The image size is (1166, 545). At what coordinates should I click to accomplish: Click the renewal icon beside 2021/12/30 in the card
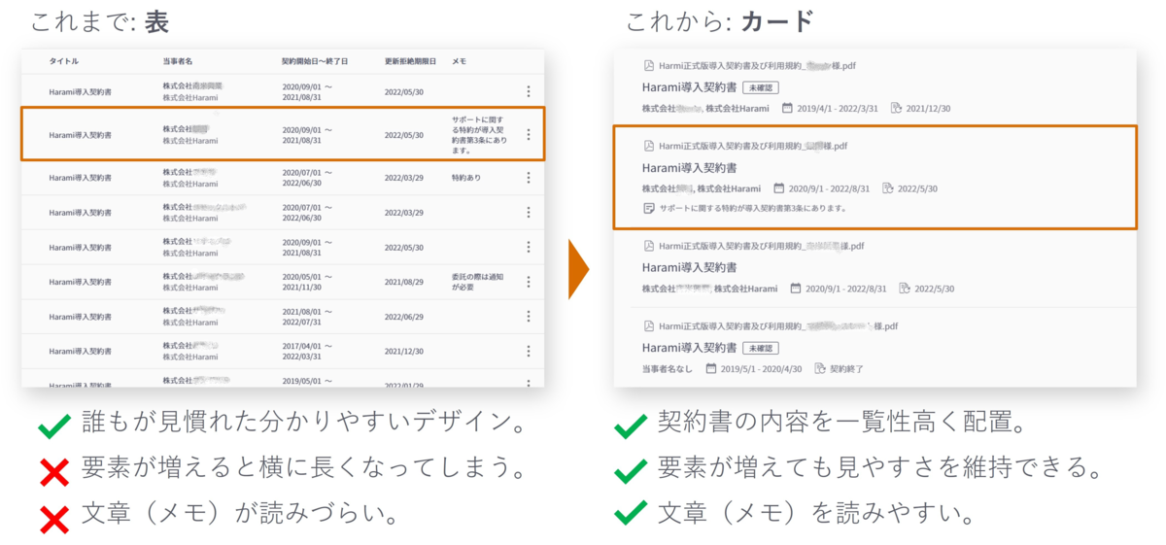point(896,108)
